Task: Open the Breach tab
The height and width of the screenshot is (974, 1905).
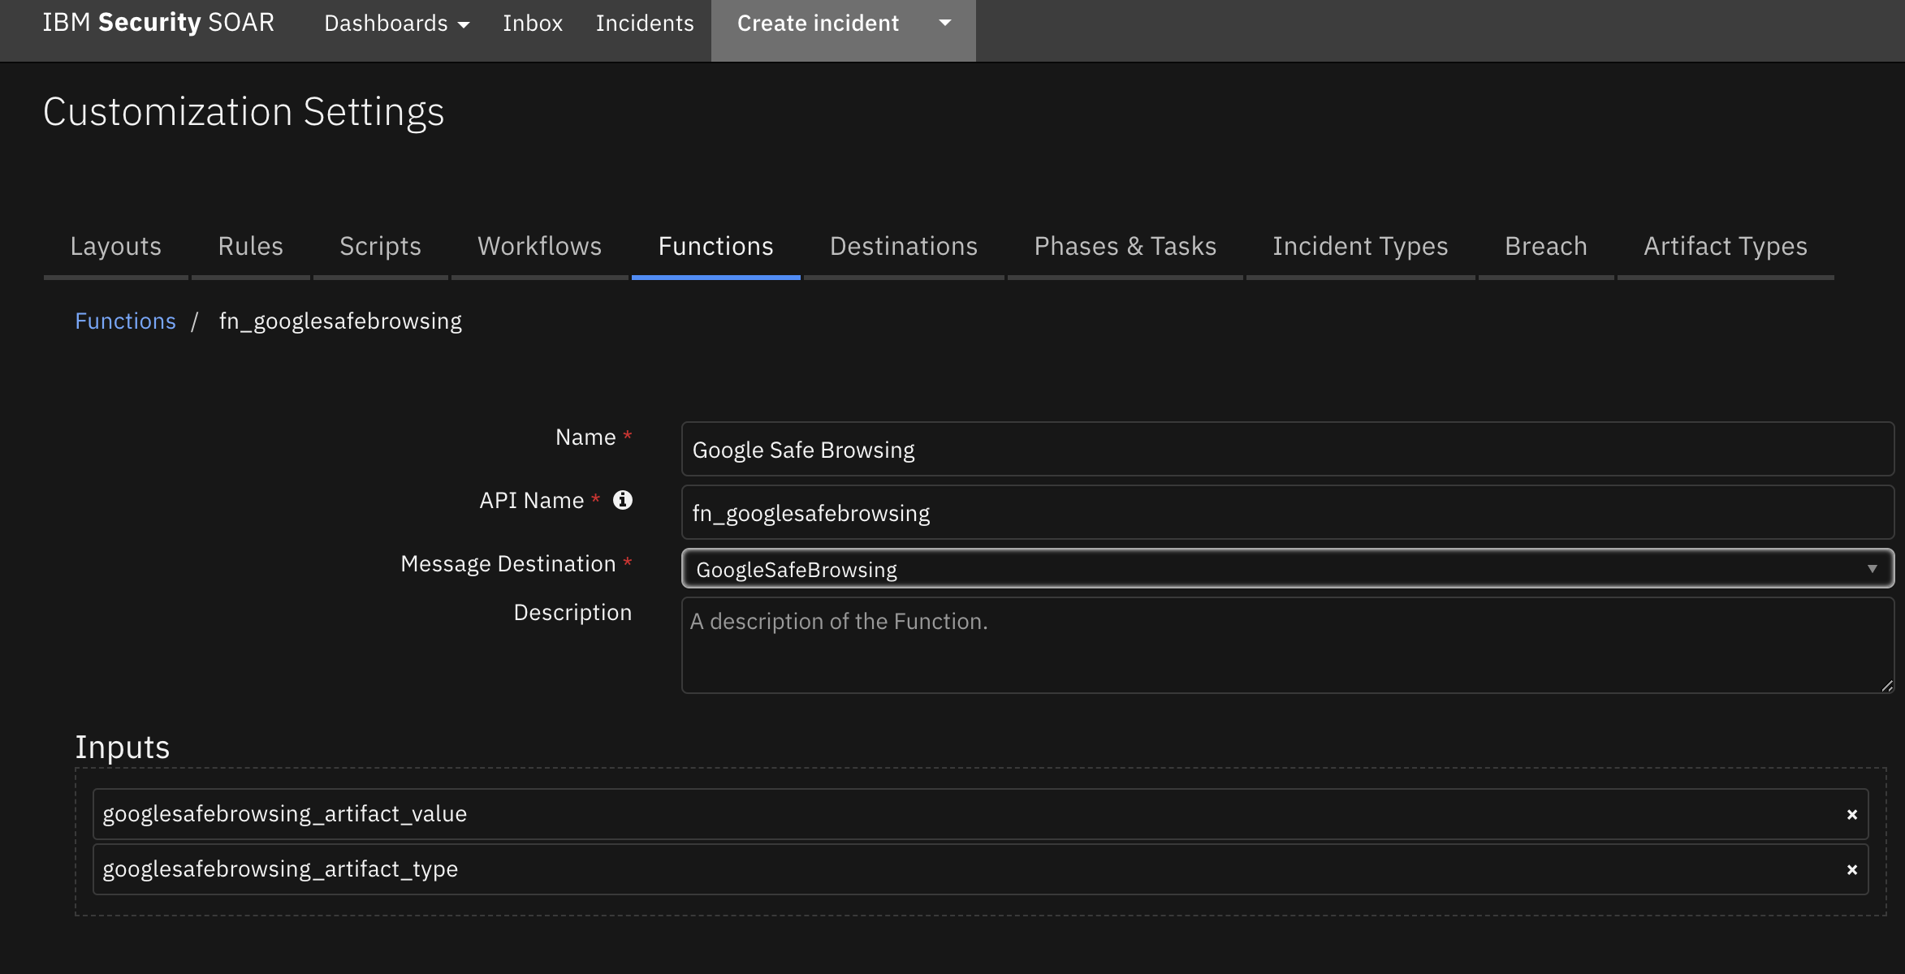Action: tap(1546, 247)
